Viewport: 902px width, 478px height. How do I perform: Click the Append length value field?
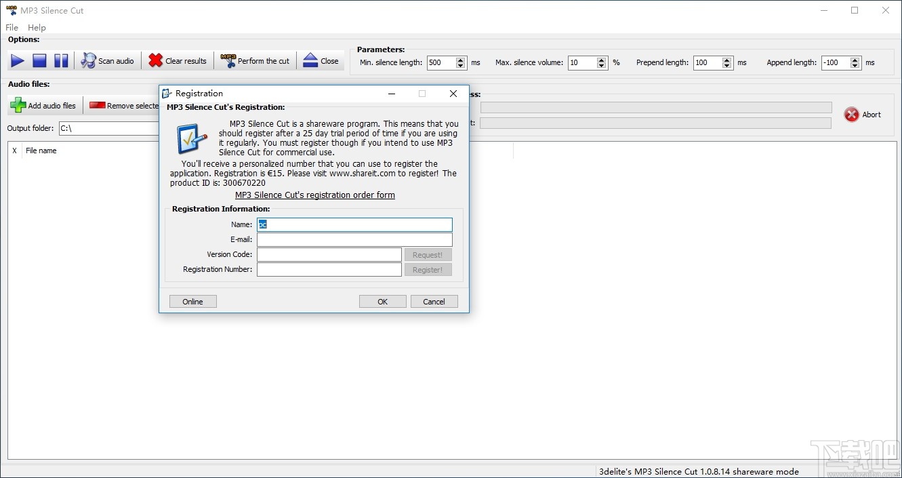click(835, 62)
